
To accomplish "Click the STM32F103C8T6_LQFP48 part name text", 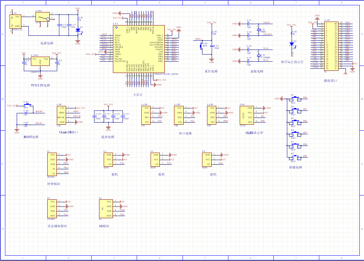I will coord(166,74).
